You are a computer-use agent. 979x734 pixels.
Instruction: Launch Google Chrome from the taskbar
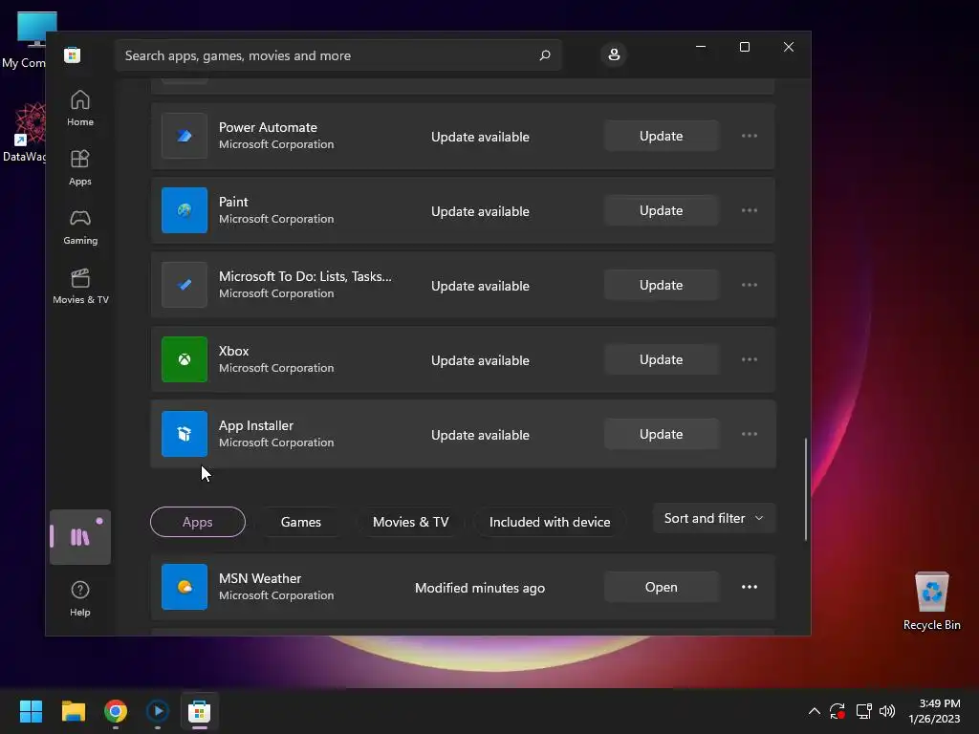click(x=116, y=711)
